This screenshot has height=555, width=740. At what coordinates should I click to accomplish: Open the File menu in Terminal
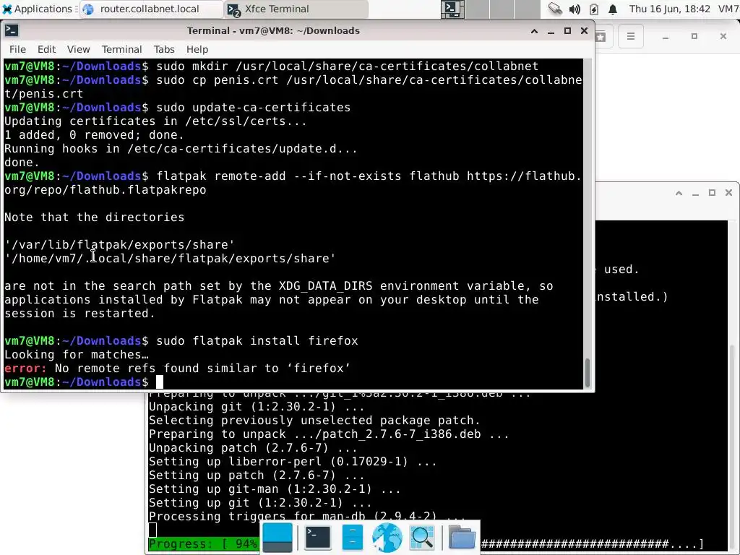point(17,49)
